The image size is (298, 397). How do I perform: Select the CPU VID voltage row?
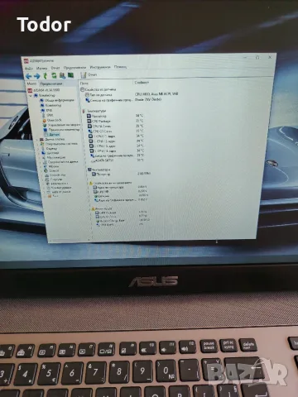pos(121,191)
